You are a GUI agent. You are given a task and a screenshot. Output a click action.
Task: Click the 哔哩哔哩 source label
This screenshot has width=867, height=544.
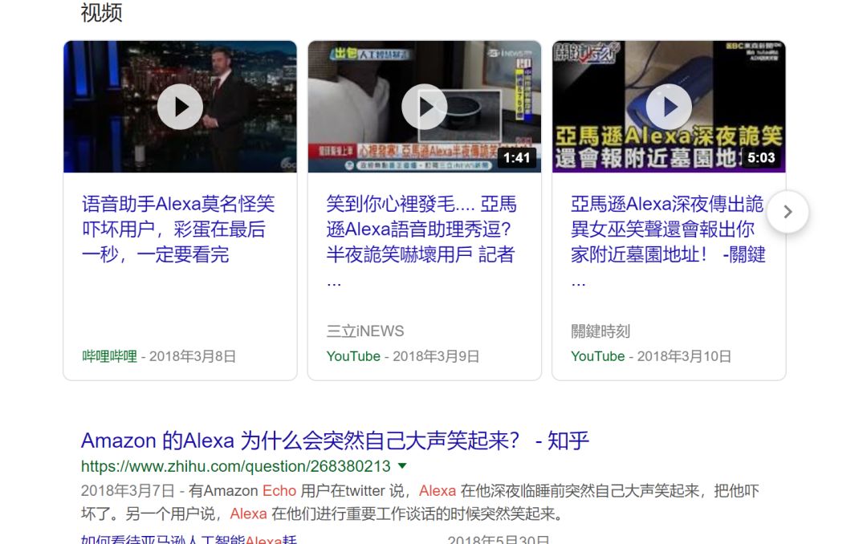pyautogui.click(x=109, y=356)
